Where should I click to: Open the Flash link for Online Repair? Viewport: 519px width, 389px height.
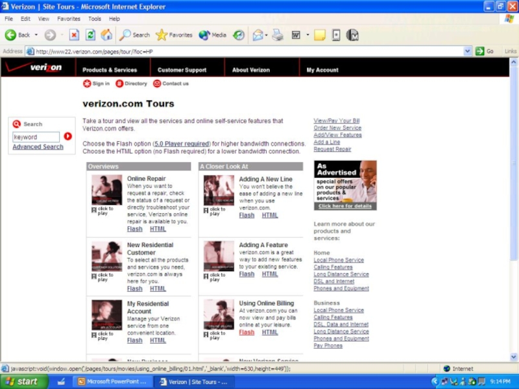(x=134, y=229)
